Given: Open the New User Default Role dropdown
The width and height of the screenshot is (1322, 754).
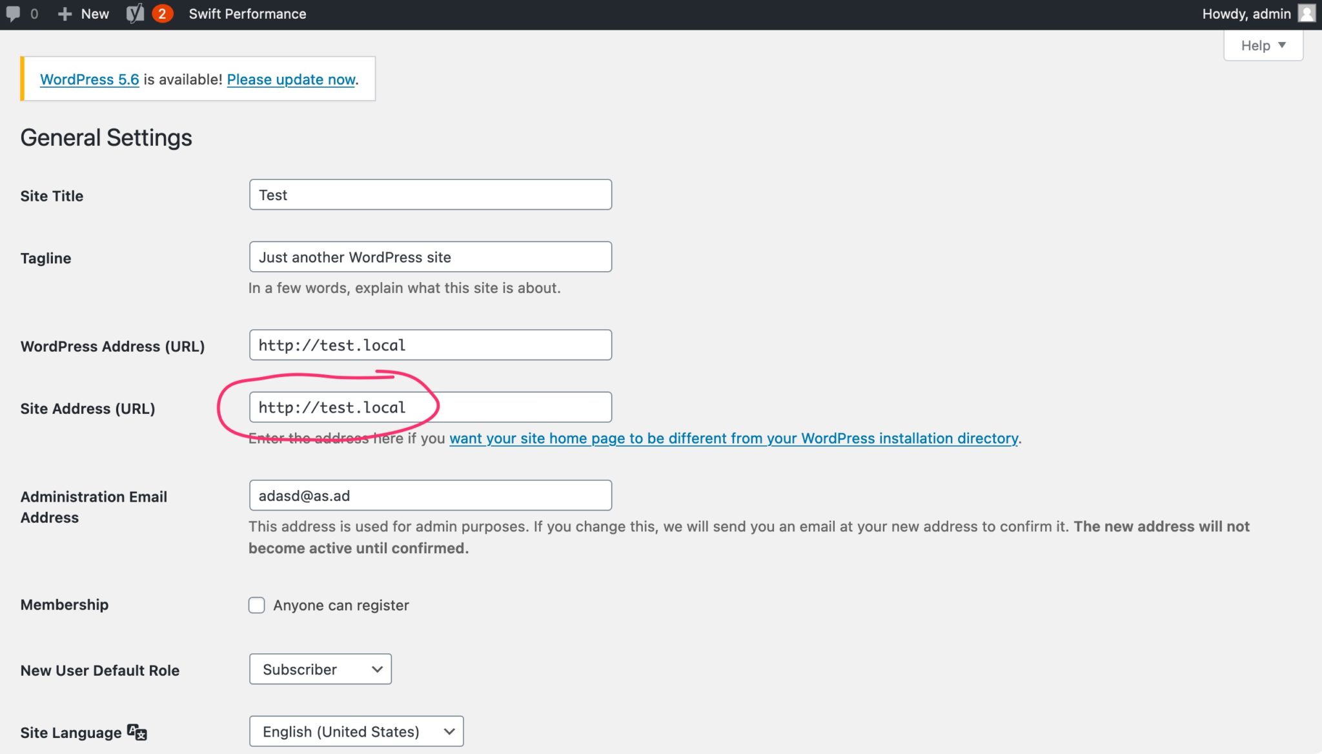Looking at the screenshot, I should pos(320,669).
